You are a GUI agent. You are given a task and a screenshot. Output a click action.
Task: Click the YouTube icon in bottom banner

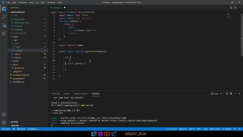point(107,134)
